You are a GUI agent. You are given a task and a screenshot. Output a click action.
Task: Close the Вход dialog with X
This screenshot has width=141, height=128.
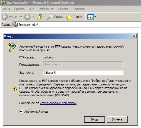(134, 36)
